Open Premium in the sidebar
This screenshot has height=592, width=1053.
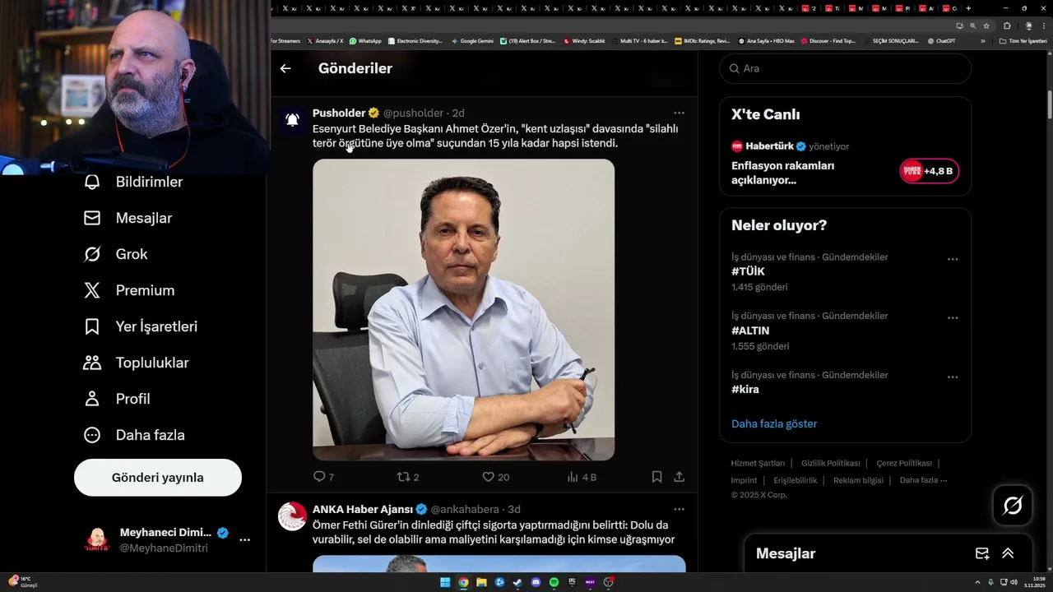coord(129,290)
